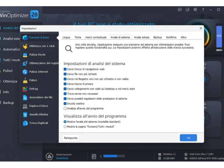Select the Analisi di sistema tab
Screen dimensions: 224x168
(120, 37)
